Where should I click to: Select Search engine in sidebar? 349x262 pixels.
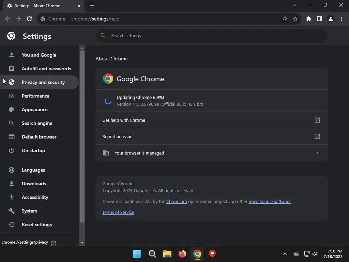(x=40, y=123)
